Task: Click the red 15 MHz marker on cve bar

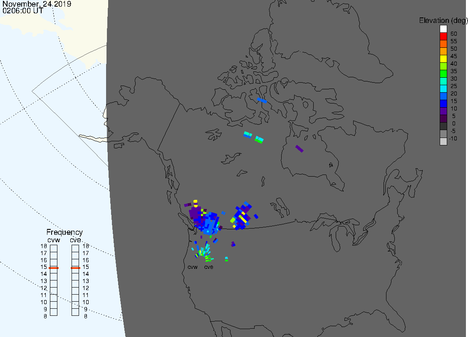Action: pos(76,268)
